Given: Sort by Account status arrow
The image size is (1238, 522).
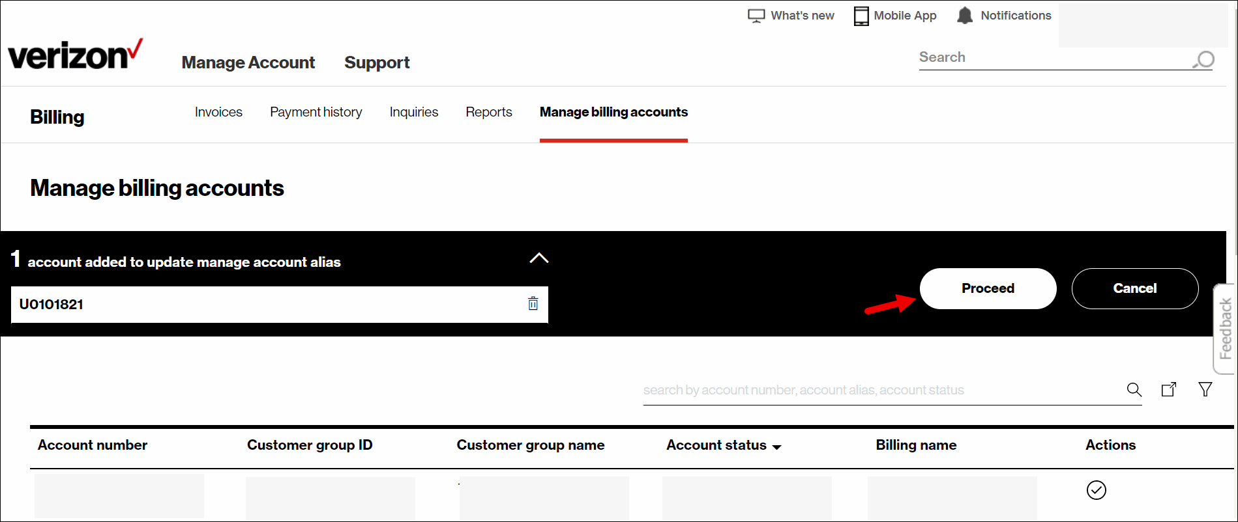Looking at the screenshot, I should pyautogui.click(x=776, y=447).
